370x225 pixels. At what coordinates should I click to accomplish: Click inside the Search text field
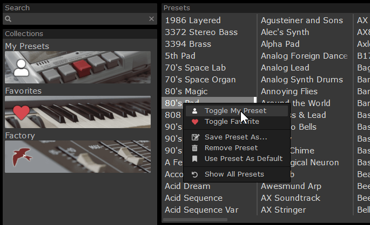coord(80,19)
